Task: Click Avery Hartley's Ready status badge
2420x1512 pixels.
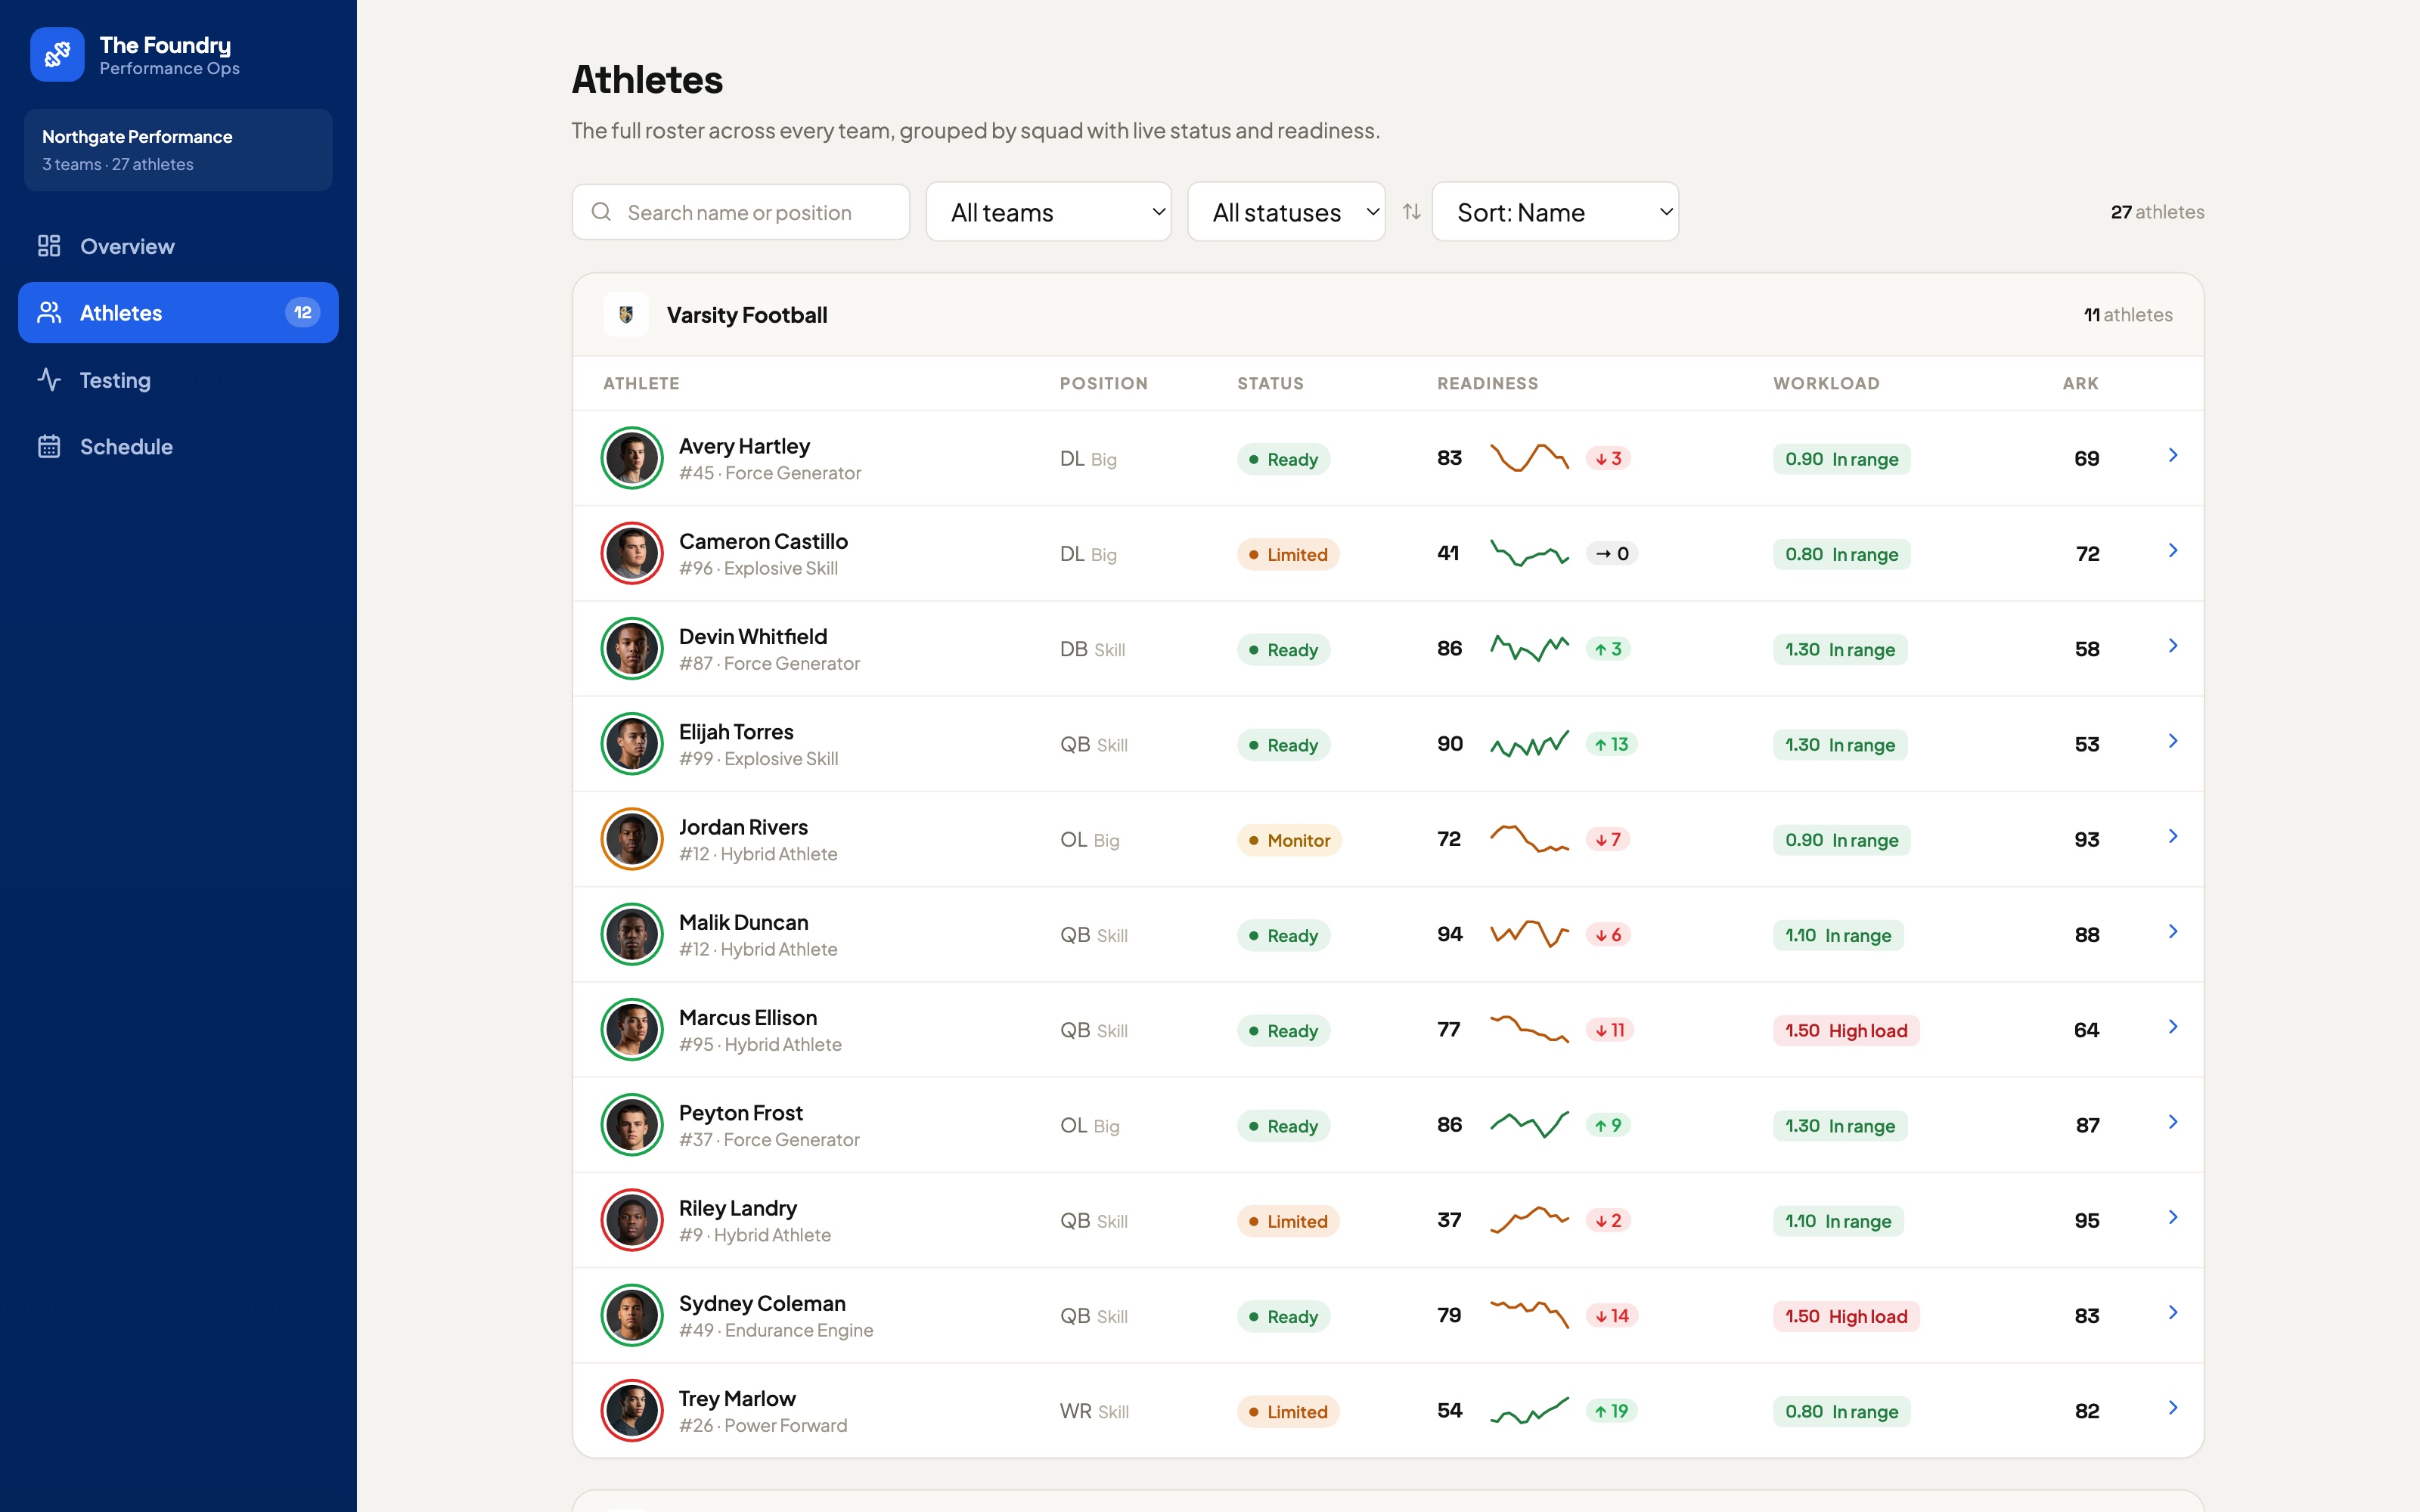Action: [x=1283, y=459]
